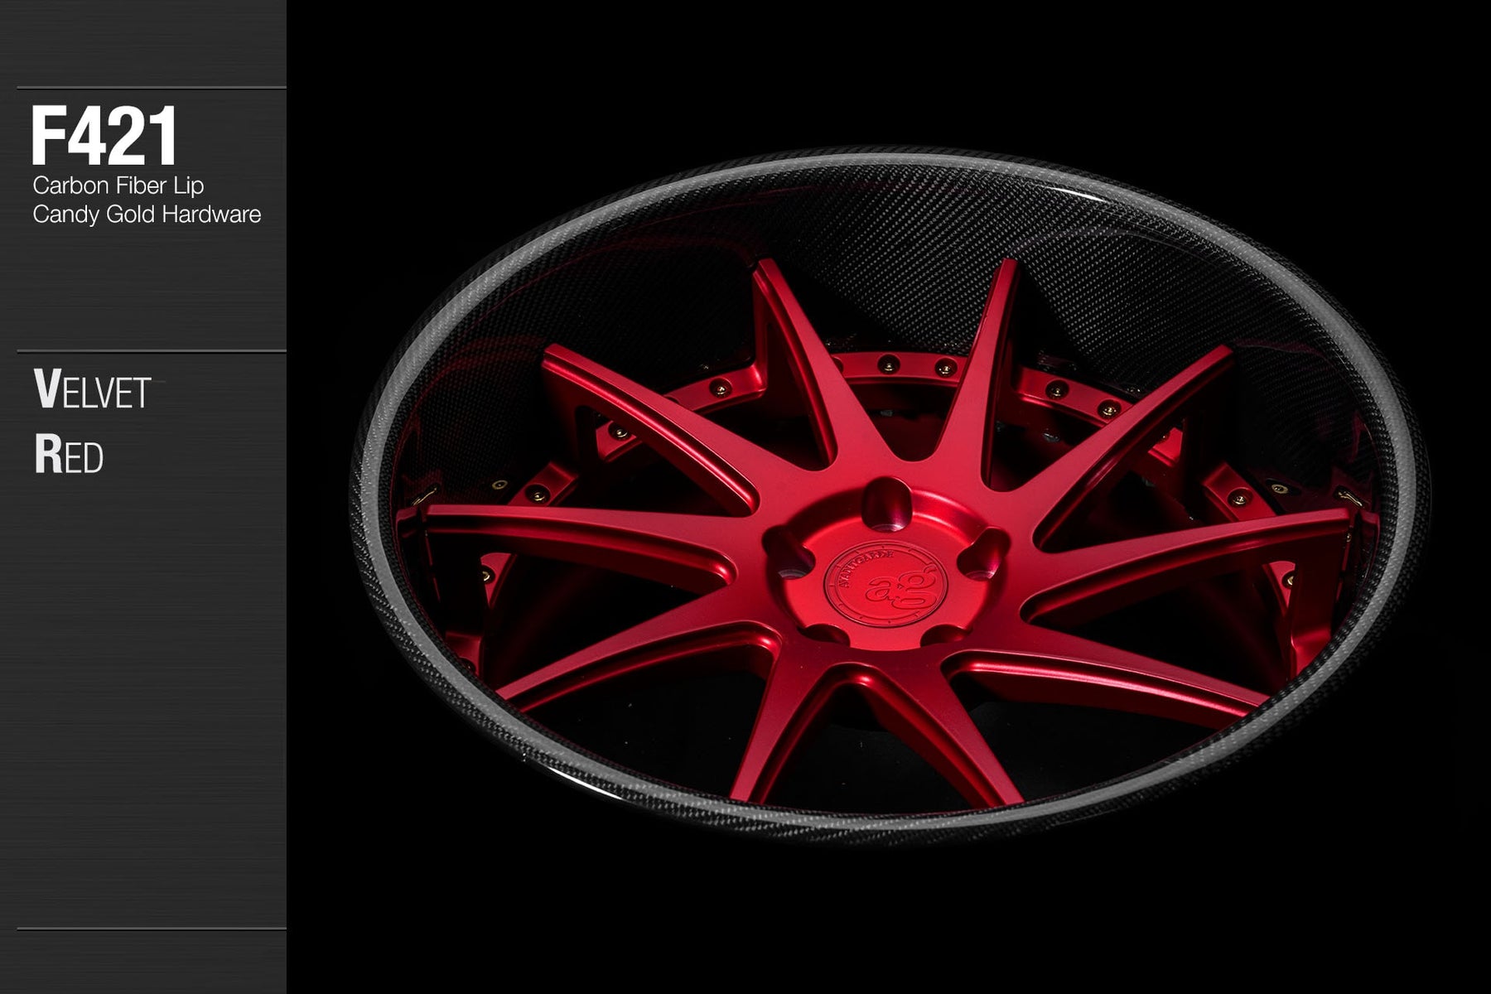Image resolution: width=1491 pixels, height=994 pixels.
Task: Click the divider line at sidebar bottom
Action: [x=151, y=929]
